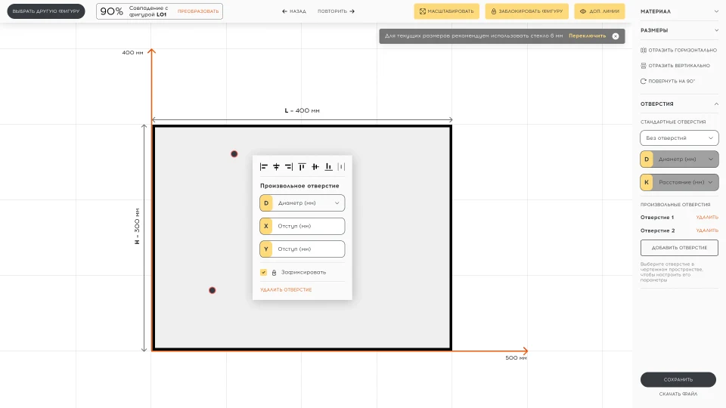Click Отразить вертикально
Image resolution: width=726 pixels, height=408 pixels.
(x=675, y=66)
